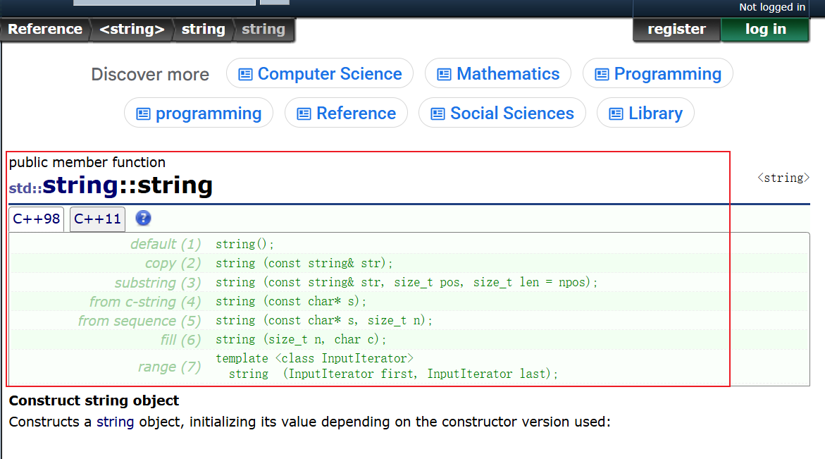
Task: Follow the 'string' link in the description
Action: tap(116, 422)
